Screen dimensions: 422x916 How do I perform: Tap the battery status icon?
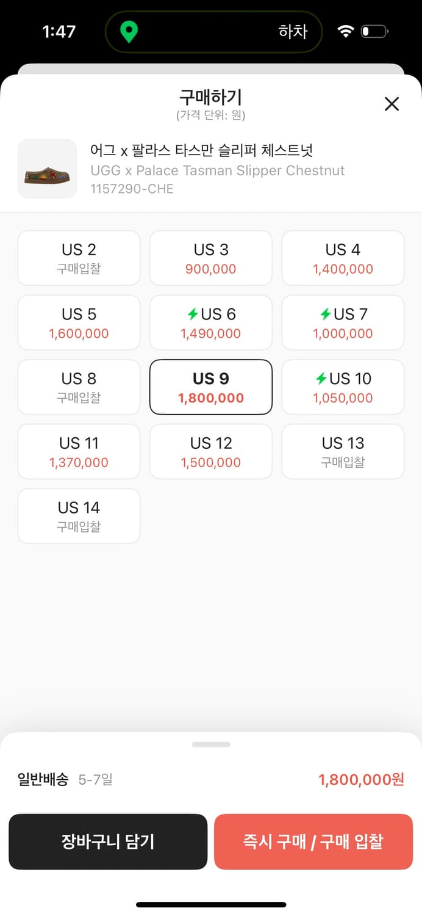pos(374,32)
